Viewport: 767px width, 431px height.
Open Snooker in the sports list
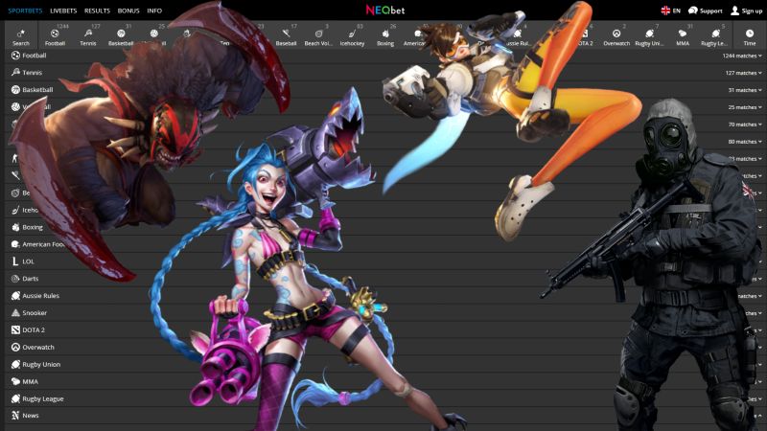pos(30,313)
